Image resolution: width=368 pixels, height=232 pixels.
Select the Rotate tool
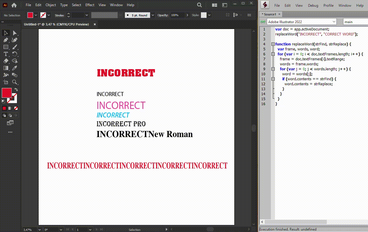tap(15, 54)
